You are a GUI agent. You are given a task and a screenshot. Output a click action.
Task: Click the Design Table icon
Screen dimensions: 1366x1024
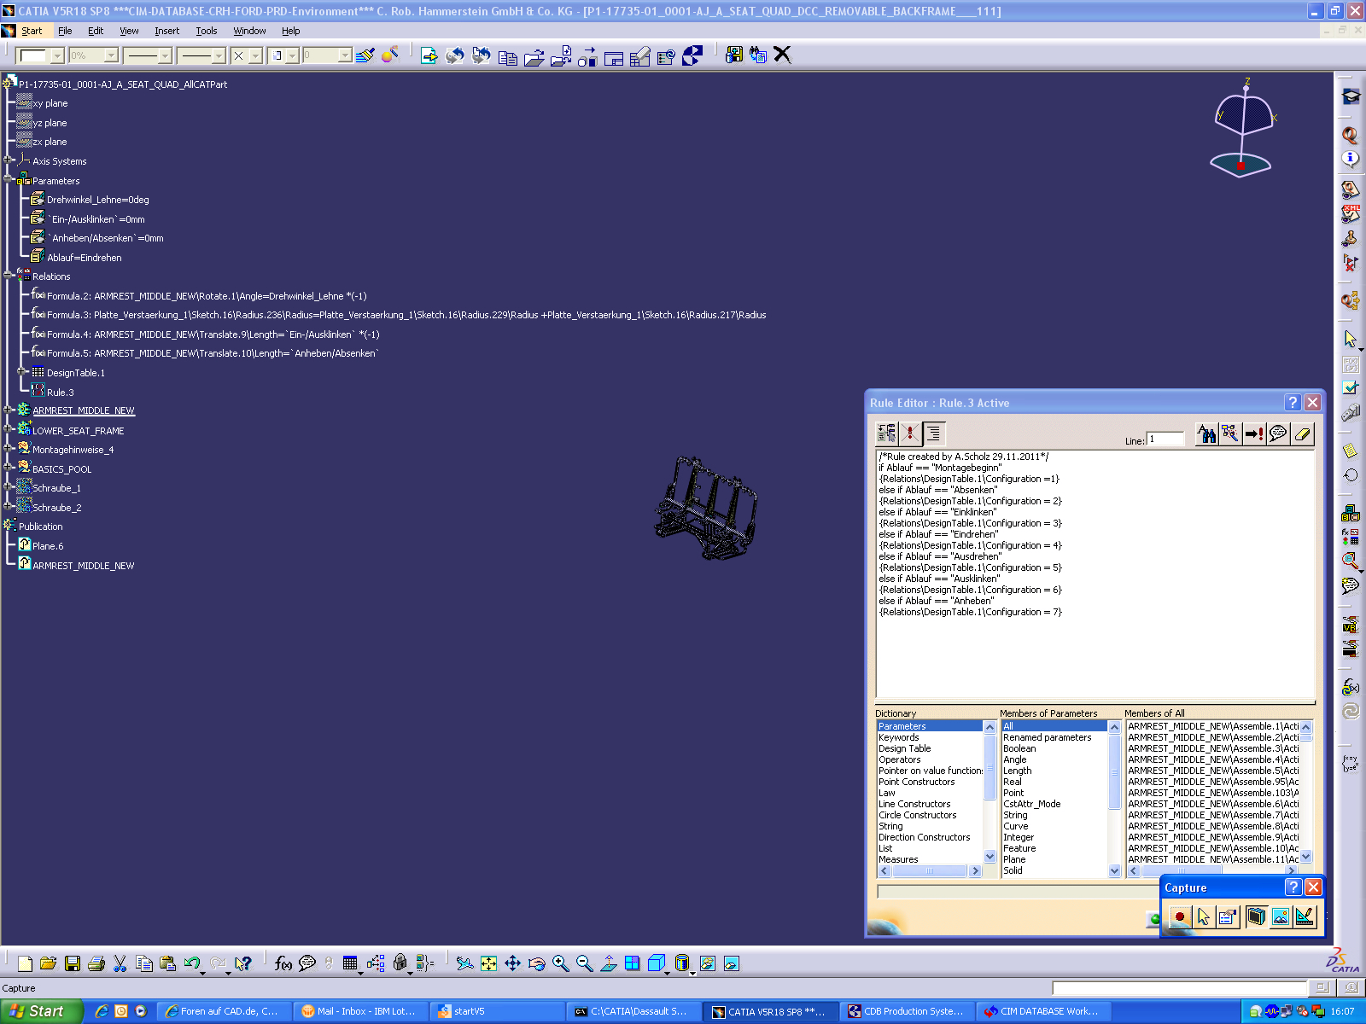350,963
